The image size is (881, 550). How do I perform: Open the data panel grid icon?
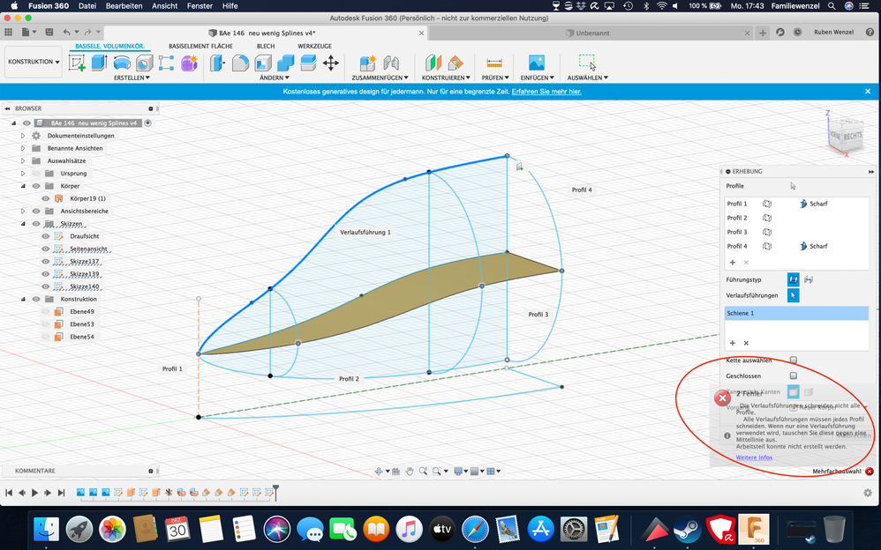tap(9, 33)
